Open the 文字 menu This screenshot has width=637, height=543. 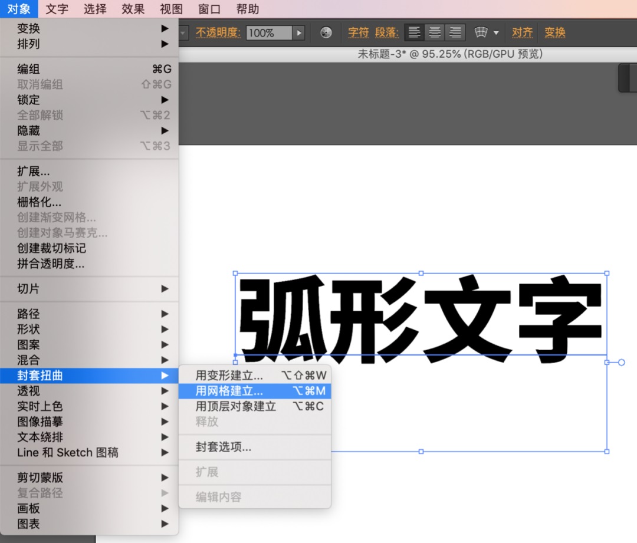57,9
